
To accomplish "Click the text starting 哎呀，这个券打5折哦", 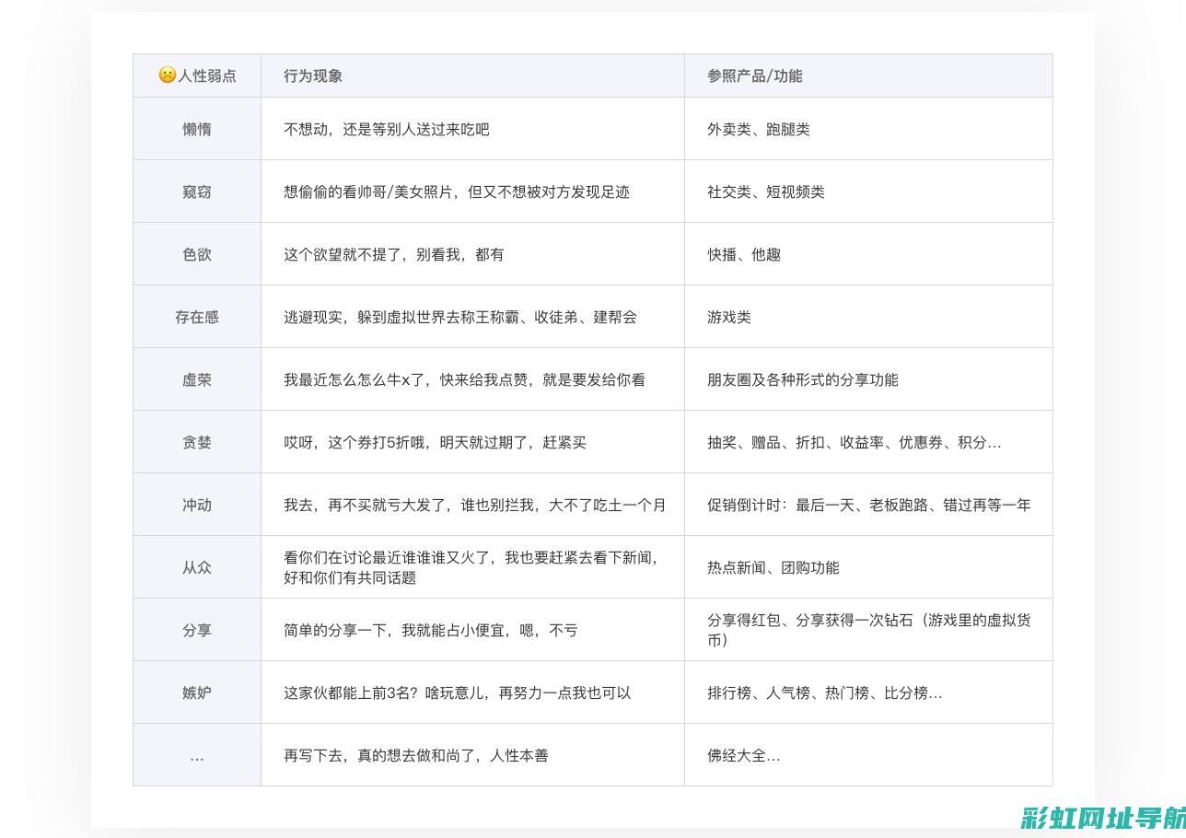I will click(436, 442).
